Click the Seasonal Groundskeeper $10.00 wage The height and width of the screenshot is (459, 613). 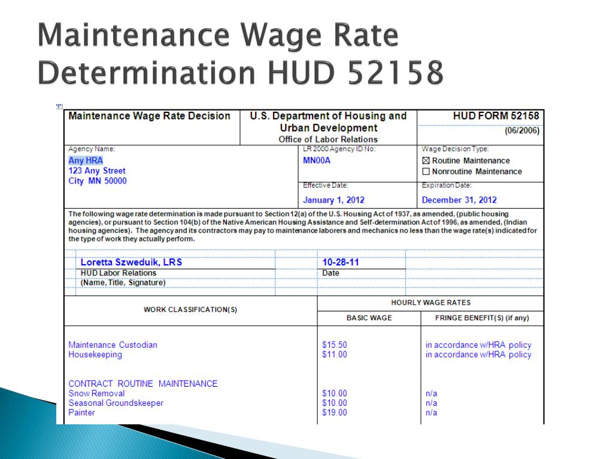334,403
